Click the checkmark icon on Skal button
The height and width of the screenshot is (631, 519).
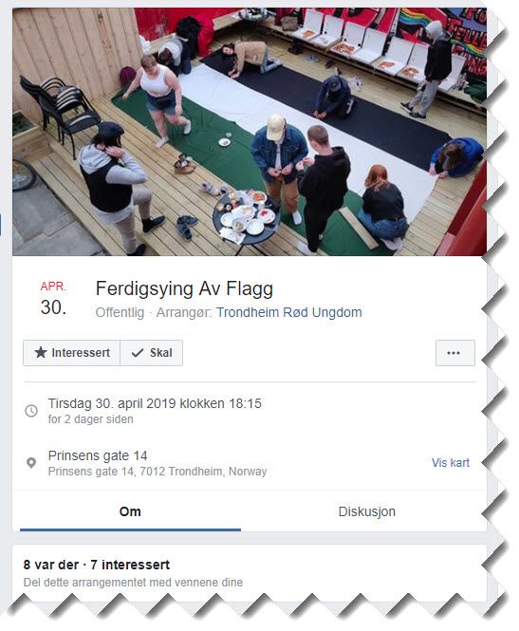click(138, 353)
